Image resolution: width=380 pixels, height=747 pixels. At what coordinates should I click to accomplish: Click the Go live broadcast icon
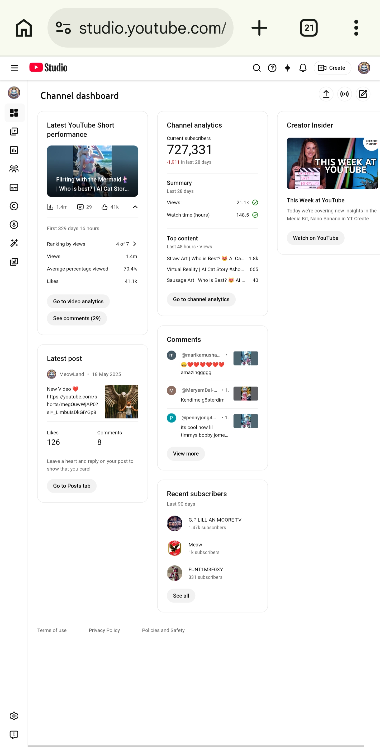point(345,94)
